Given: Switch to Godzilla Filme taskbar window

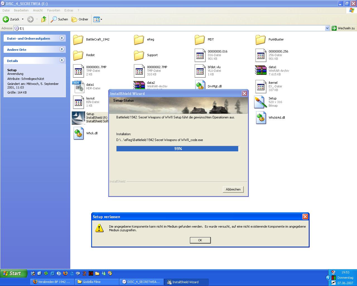Looking at the screenshot, I should tap(97, 282).
